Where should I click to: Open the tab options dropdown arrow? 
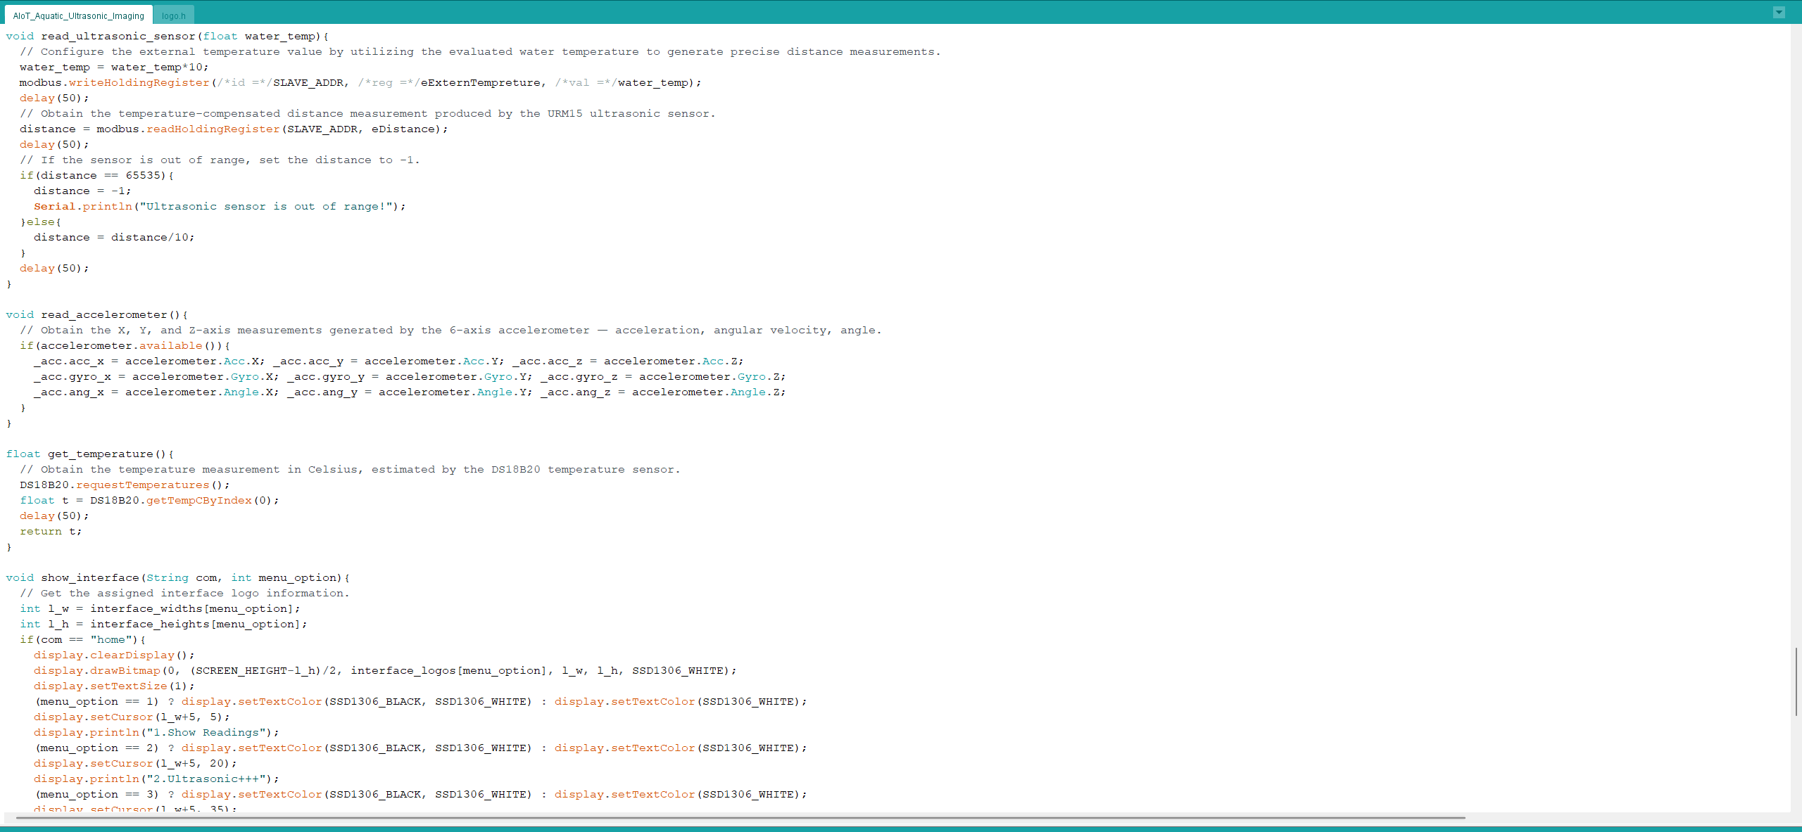click(1779, 12)
